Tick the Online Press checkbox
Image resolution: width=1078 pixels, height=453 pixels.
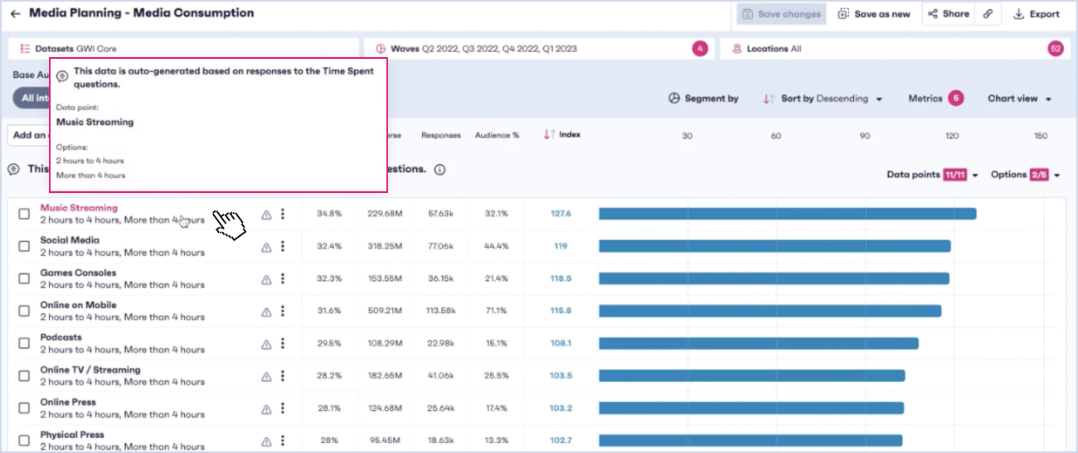tap(24, 407)
